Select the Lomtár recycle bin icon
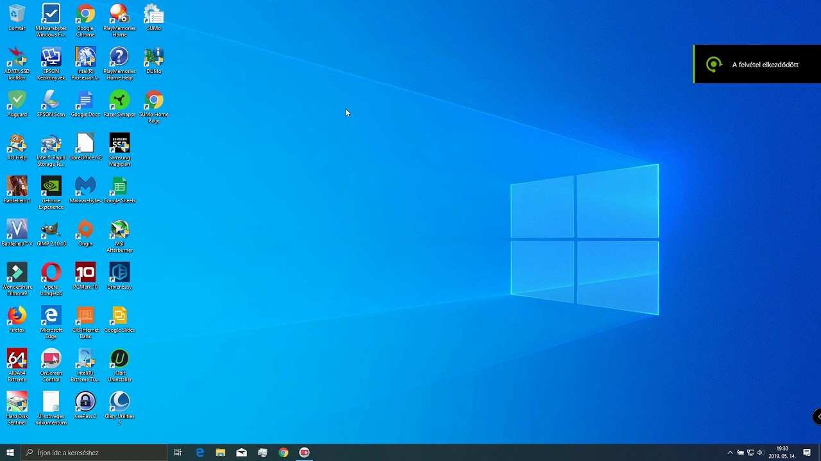The height and width of the screenshot is (461, 821). pos(17,17)
